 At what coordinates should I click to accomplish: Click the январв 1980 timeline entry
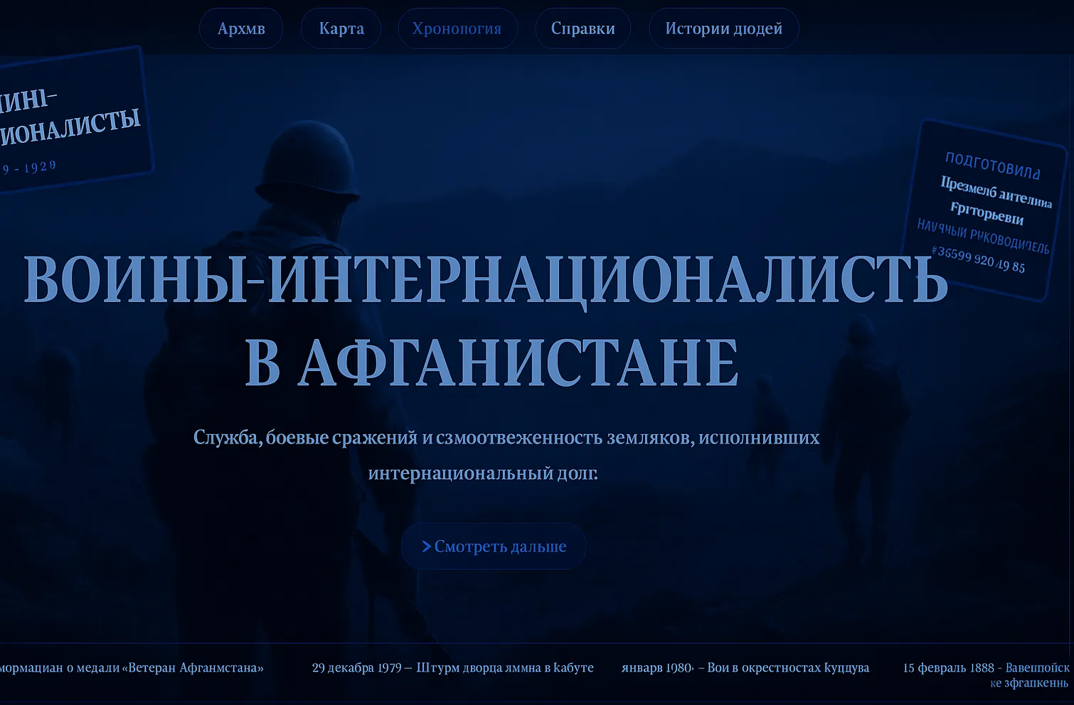(x=745, y=667)
